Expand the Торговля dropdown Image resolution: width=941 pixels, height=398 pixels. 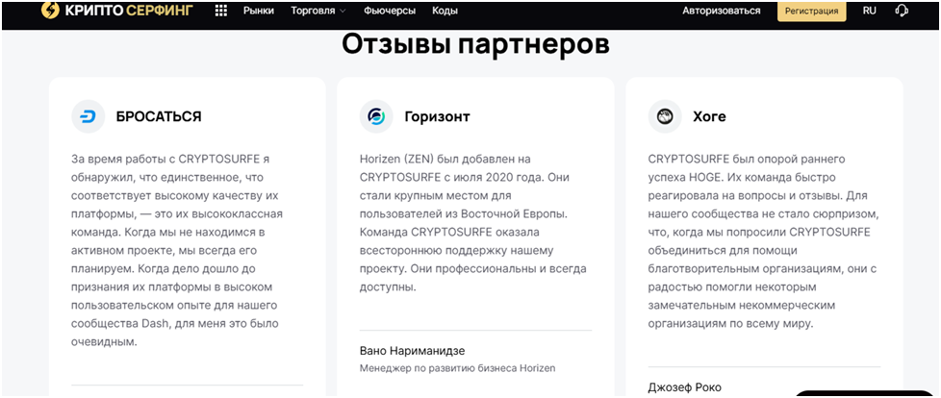318,11
